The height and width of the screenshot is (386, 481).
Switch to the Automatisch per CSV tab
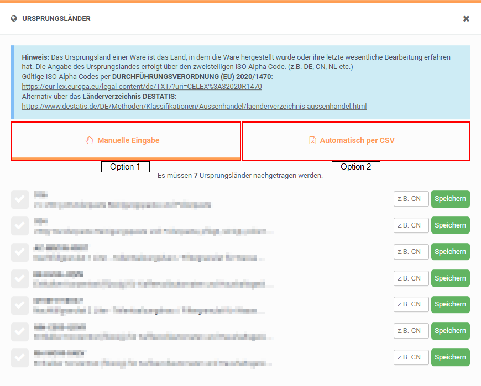point(356,141)
